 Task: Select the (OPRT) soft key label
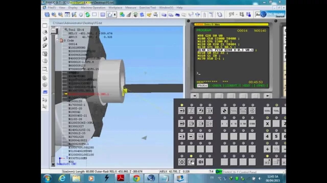point(261,86)
